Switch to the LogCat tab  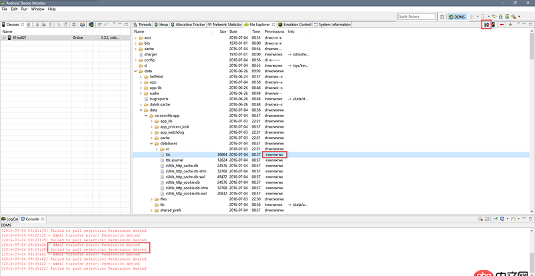13,219
